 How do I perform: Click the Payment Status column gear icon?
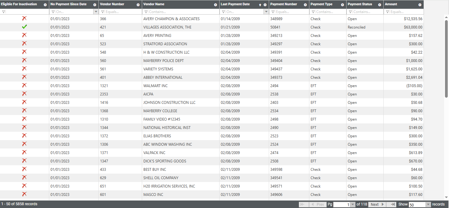click(380, 5)
